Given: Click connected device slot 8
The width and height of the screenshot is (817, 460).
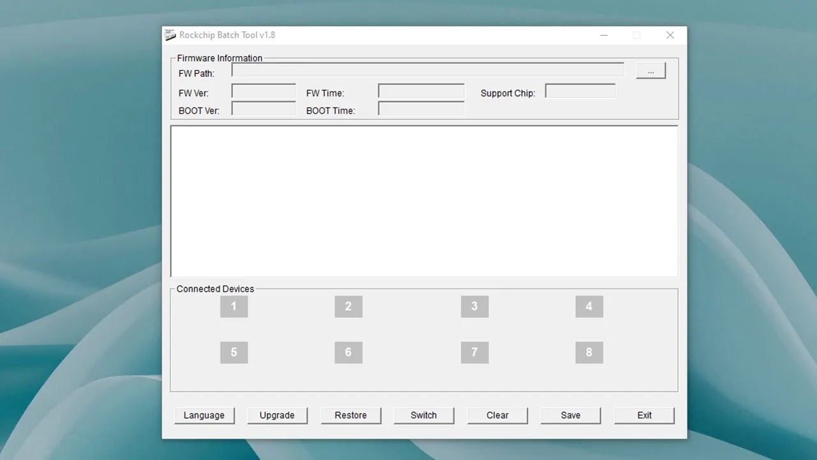Looking at the screenshot, I should (x=589, y=352).
